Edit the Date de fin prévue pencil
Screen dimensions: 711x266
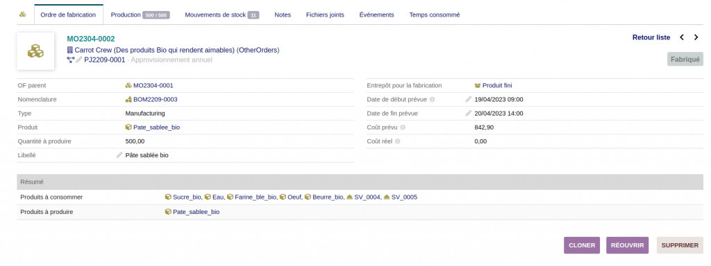(469, 114)
